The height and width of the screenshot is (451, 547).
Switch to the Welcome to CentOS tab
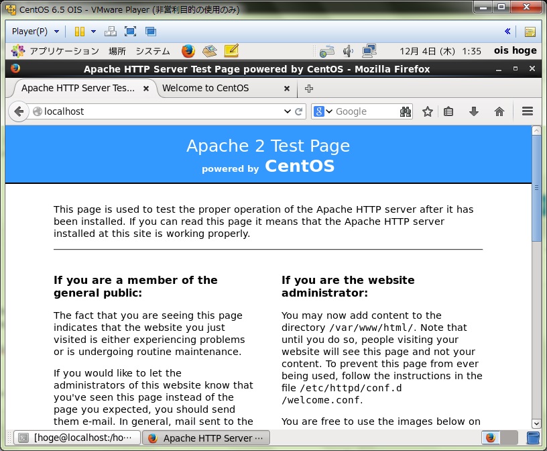tap(206, 88)
